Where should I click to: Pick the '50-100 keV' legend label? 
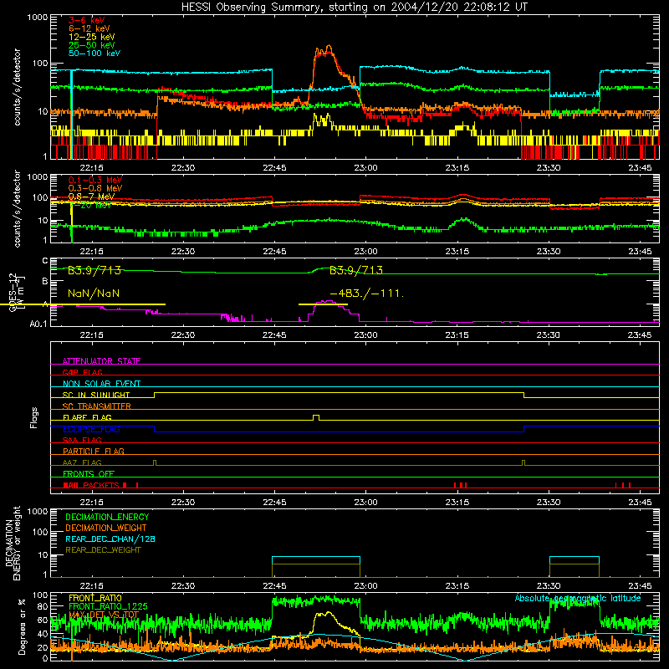coord(94,54)
